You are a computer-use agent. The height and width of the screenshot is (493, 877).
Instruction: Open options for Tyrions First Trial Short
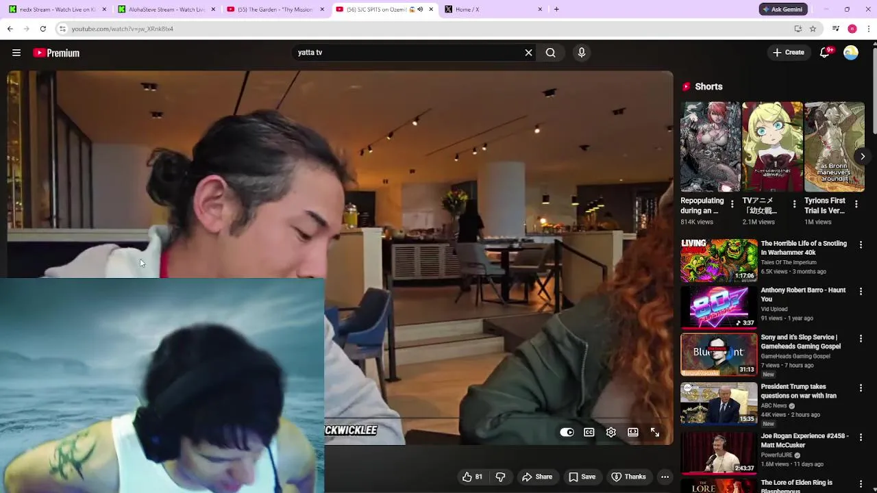point(856,204)
